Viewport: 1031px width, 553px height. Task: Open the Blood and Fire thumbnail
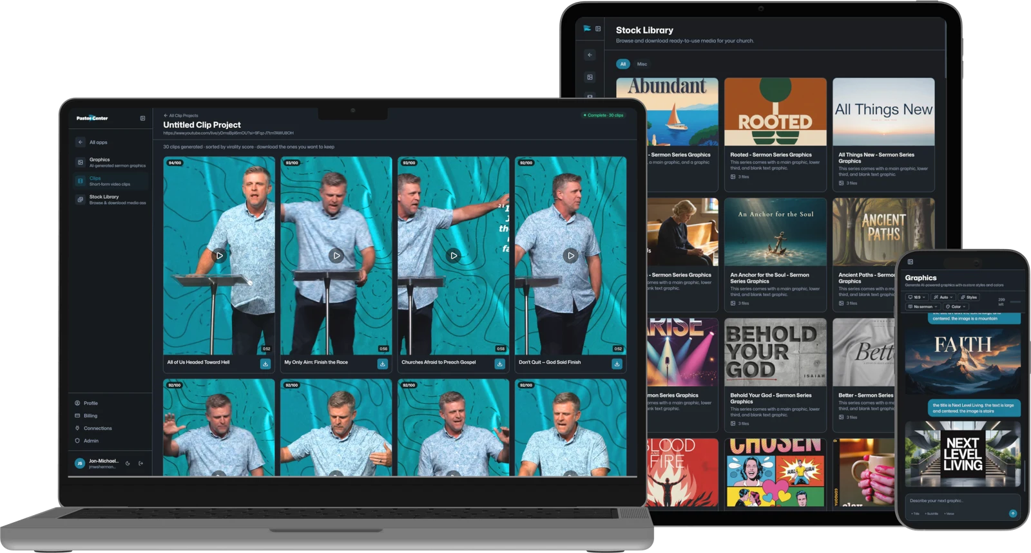coord(682,473)
